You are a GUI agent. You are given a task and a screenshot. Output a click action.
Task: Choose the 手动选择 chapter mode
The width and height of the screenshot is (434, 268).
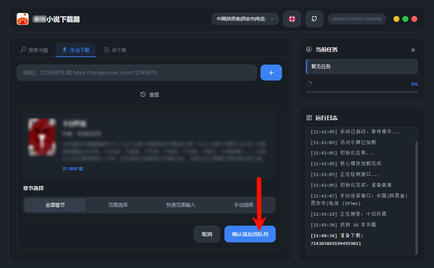point(243,205)
